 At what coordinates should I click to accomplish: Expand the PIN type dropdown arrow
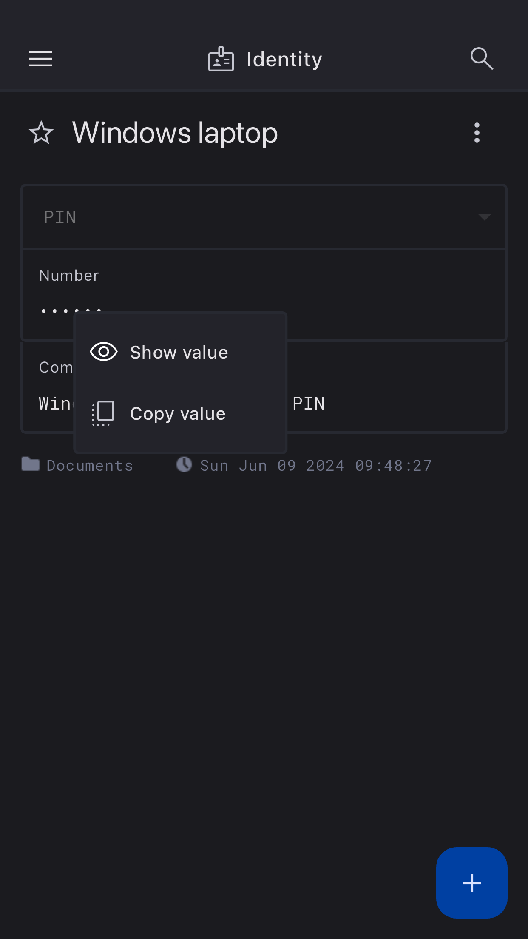click(484, 217)
